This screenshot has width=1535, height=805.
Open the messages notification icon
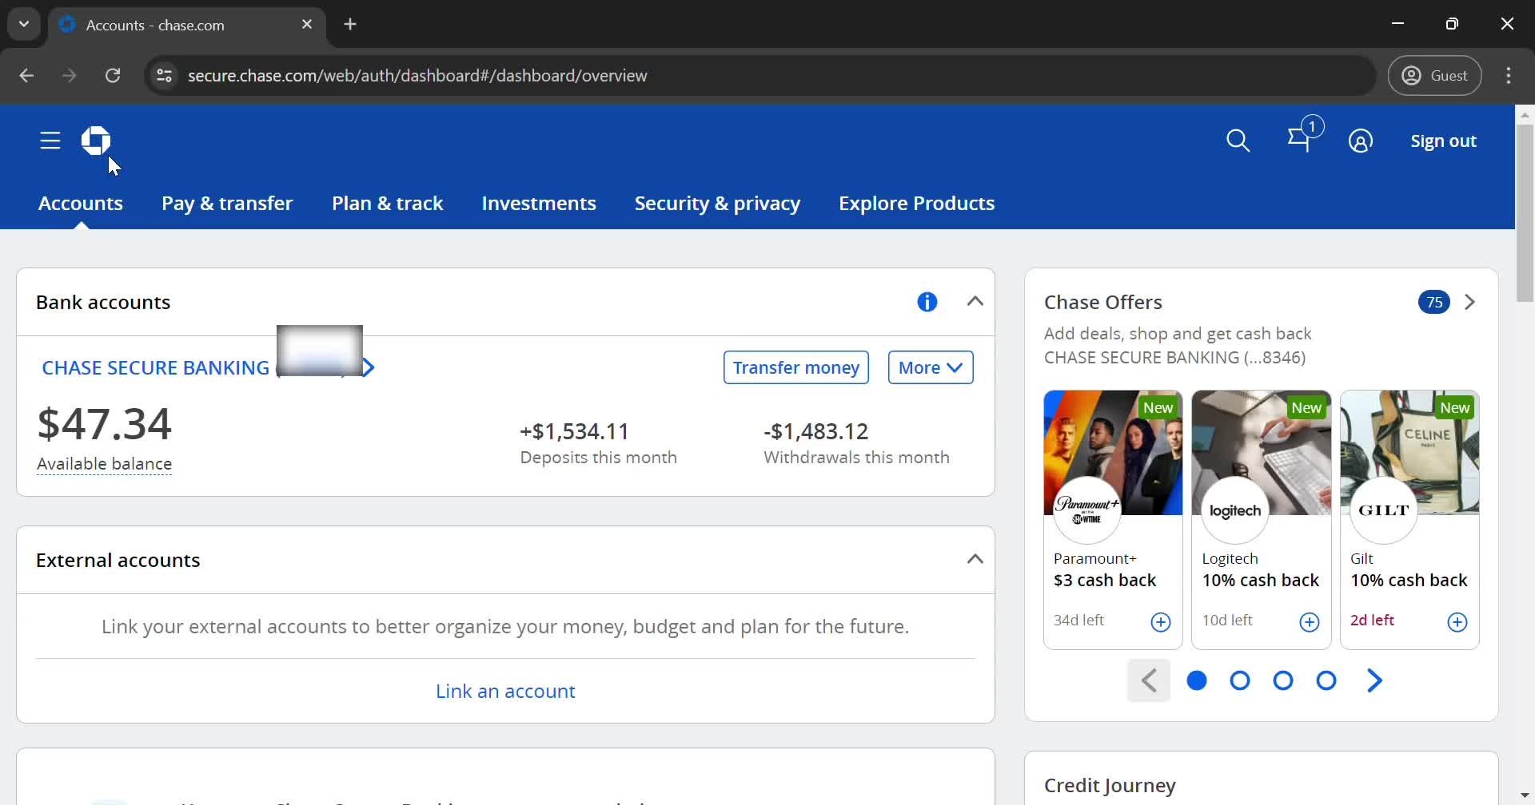1300,141
